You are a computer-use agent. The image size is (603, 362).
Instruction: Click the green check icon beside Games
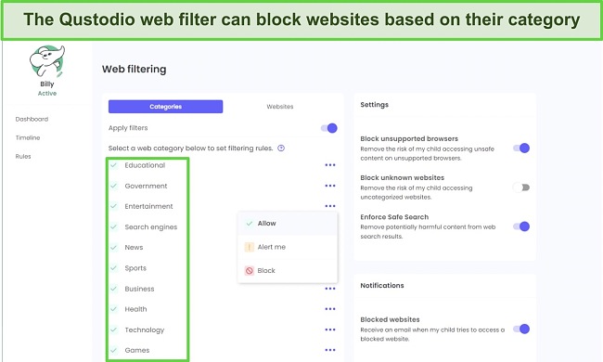click(x=114, y=350)
